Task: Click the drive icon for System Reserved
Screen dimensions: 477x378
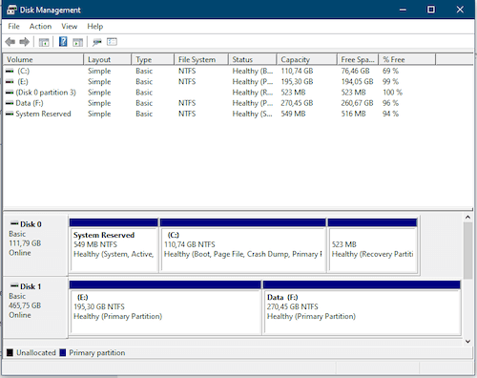Action: (10, 114)
